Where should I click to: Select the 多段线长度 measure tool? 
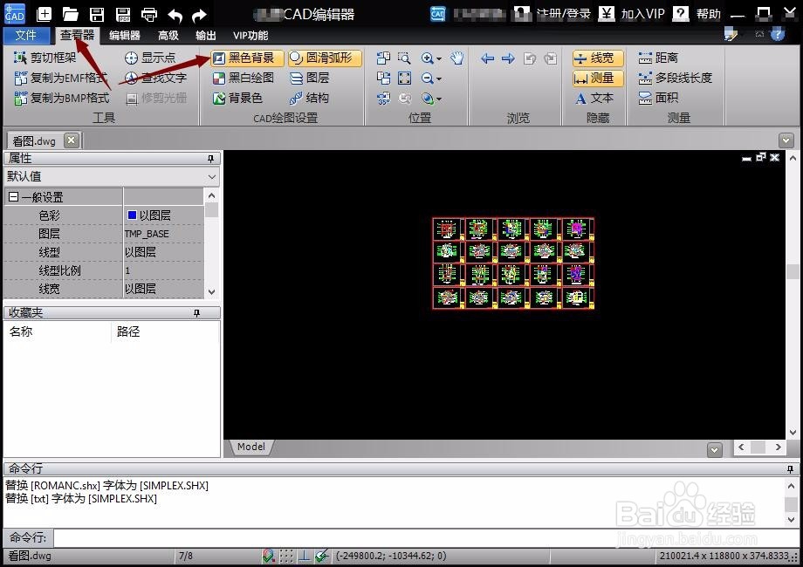pyautogui.click(x=675, y=78)
